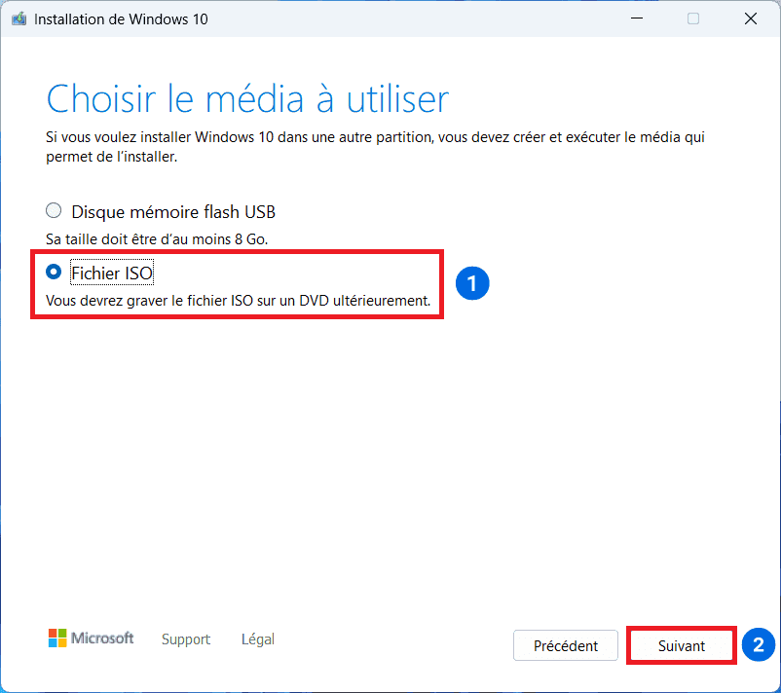
Task: Click the Suivant button
Action: (x=681, y=645)
